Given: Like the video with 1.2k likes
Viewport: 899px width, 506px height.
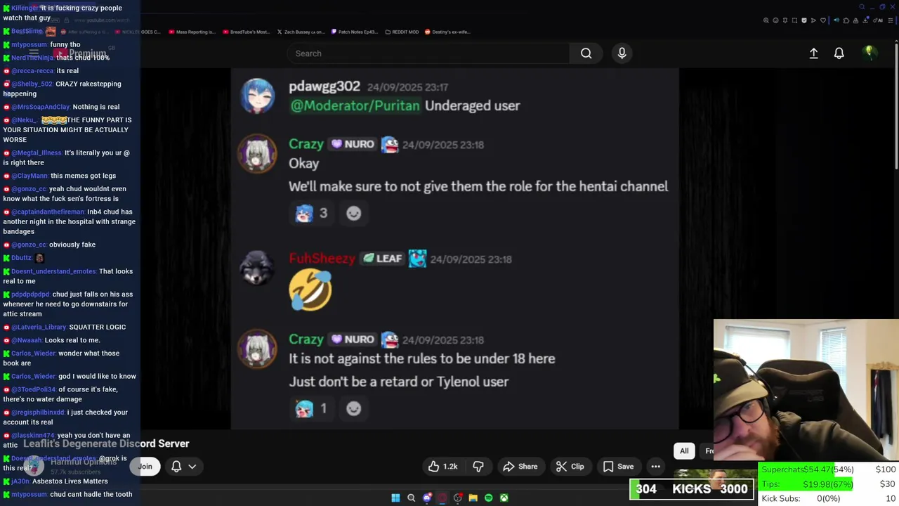Looking at the screenshot, I should click(x=442, y=467).
